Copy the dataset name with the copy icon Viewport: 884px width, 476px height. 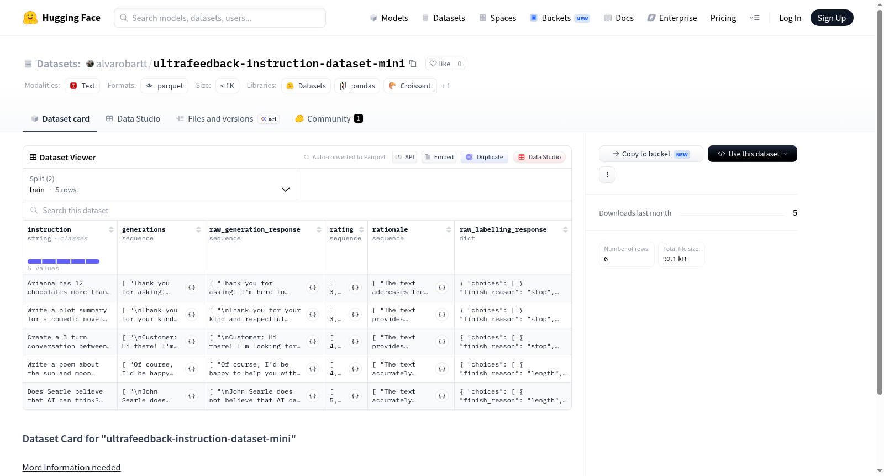tap(413, 64)
